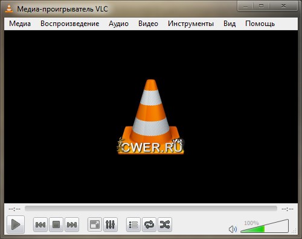Screen dimensions: 302x239
Task: Click the window resize grip
Action: (294, 231)
